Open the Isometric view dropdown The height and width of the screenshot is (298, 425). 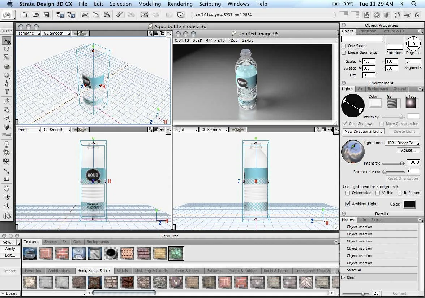[28, 33]
